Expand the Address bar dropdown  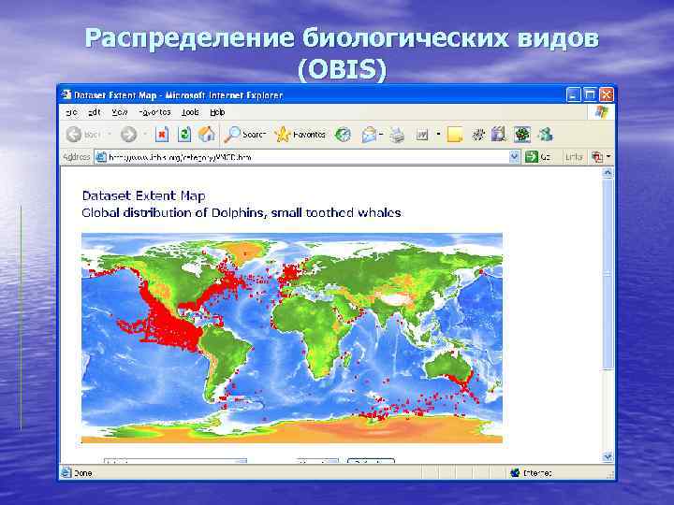[x=515, y=157]
